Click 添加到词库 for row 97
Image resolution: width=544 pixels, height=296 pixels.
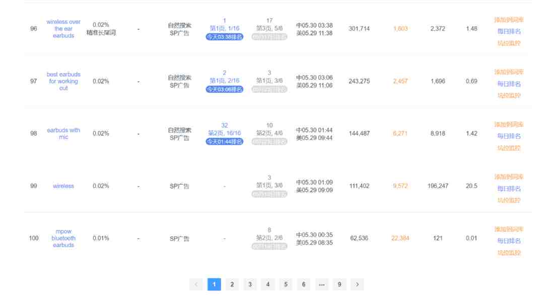(x=509, y=72)
